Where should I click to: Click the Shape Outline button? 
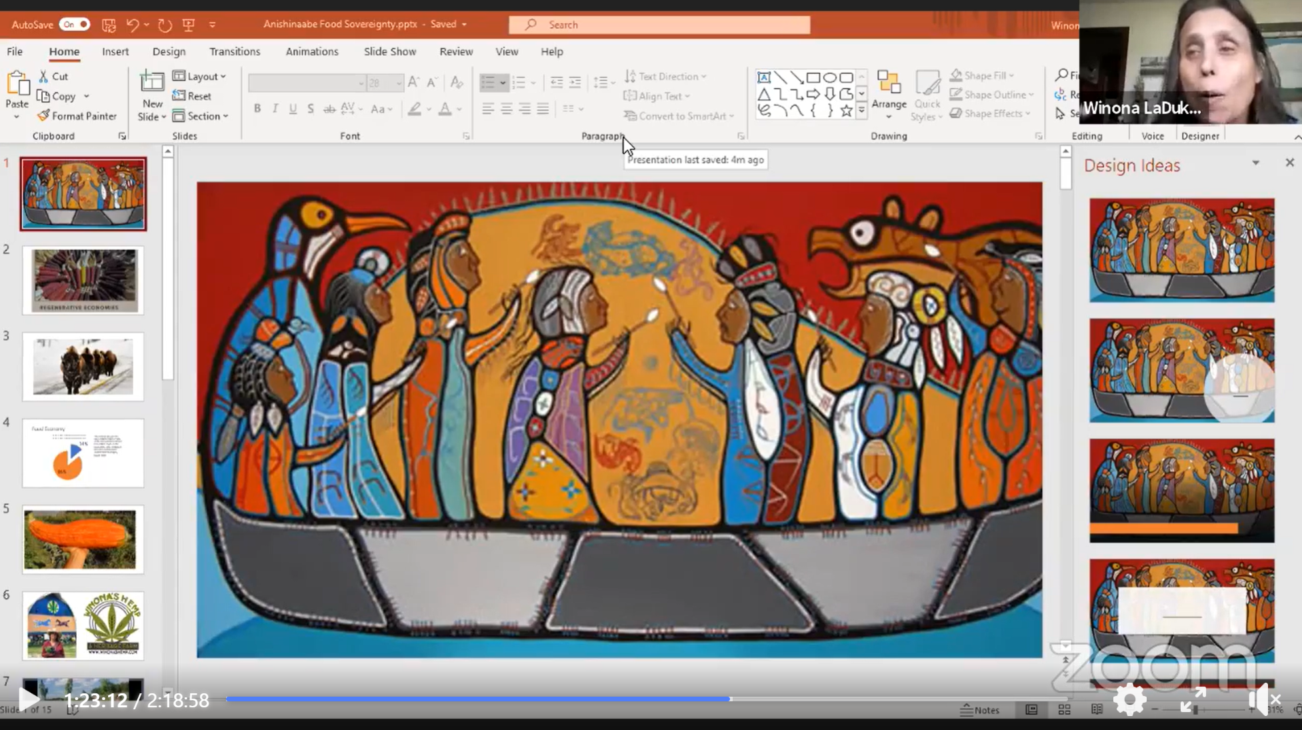(x=991, y=95)
